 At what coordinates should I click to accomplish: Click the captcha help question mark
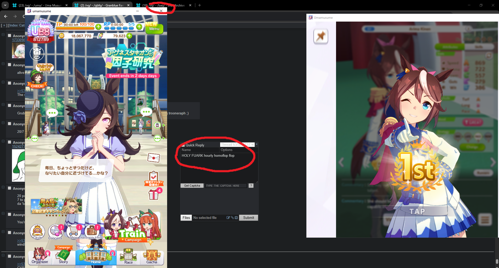251,186
